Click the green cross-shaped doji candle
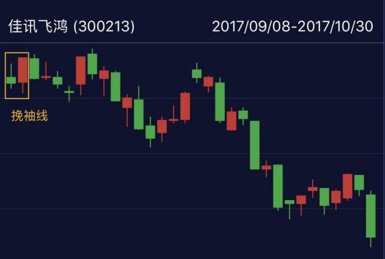385x259 pixels. 69,92
